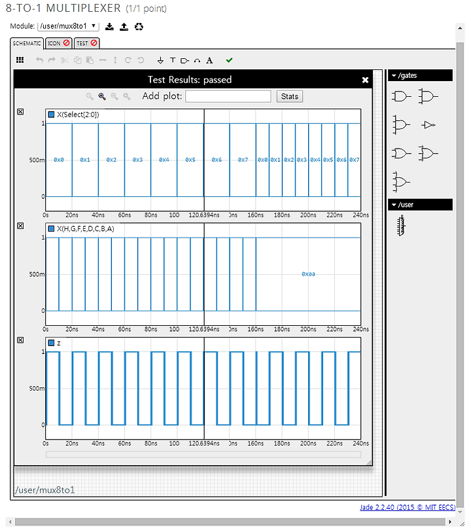Collapse the /gates library section

pos(420,75)
